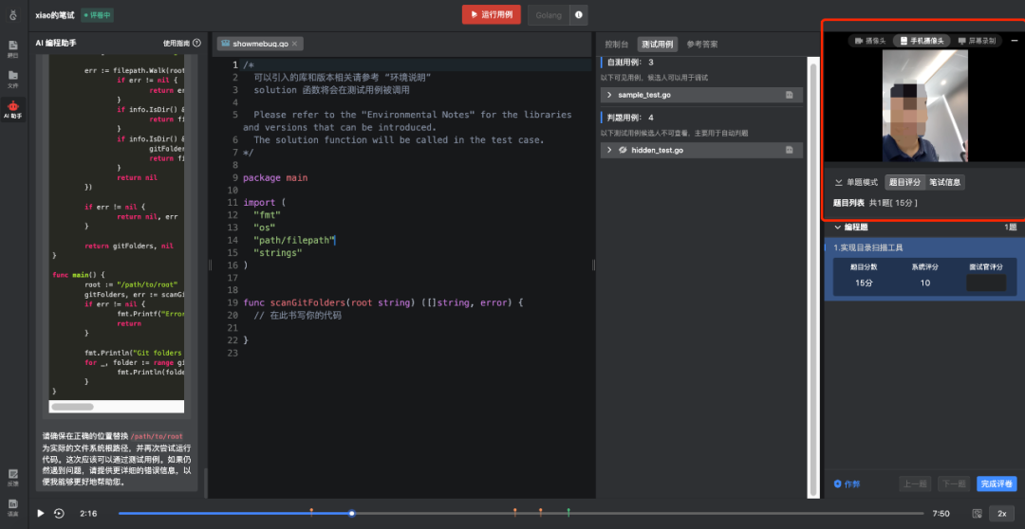Click the 上一题 previous question button

pos(915,483)
